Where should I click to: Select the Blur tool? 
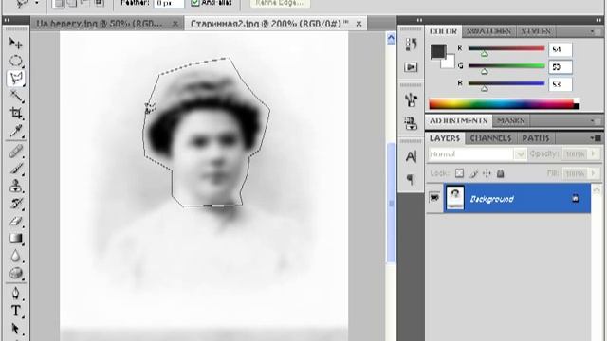click(15, 256)
